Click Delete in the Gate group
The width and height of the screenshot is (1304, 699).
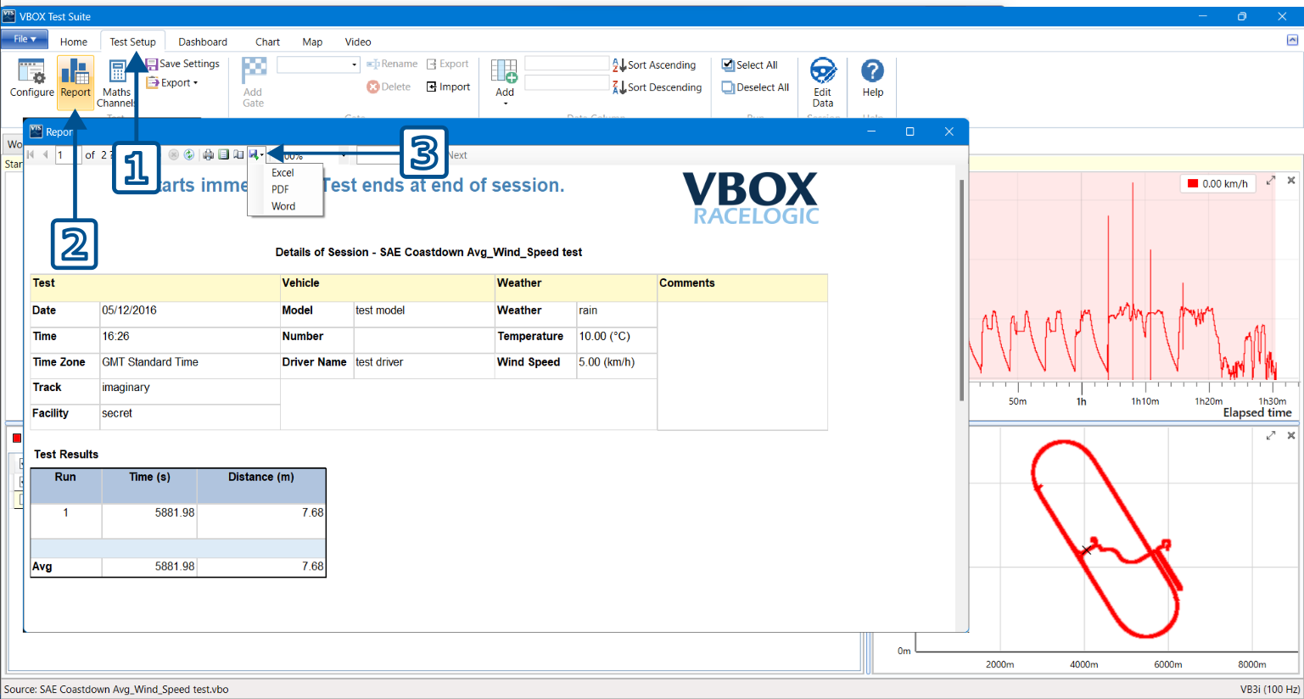[x=389, y=87]
